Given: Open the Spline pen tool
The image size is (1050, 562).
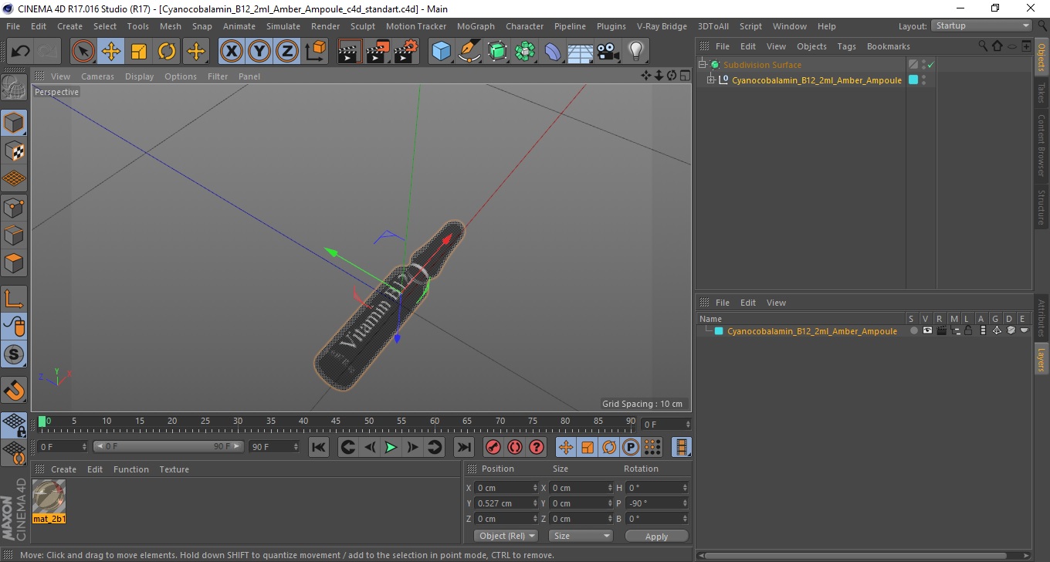Looking at the screenshot, I should coord(469,52).
